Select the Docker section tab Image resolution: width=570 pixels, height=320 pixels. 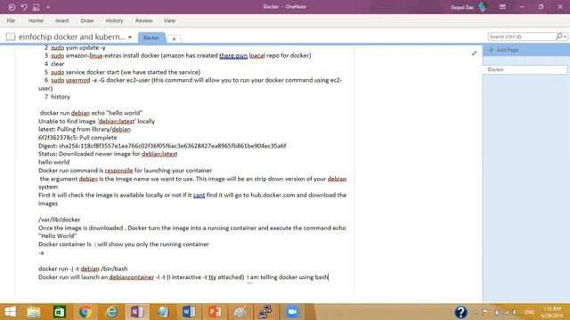[x=151, y=37]
